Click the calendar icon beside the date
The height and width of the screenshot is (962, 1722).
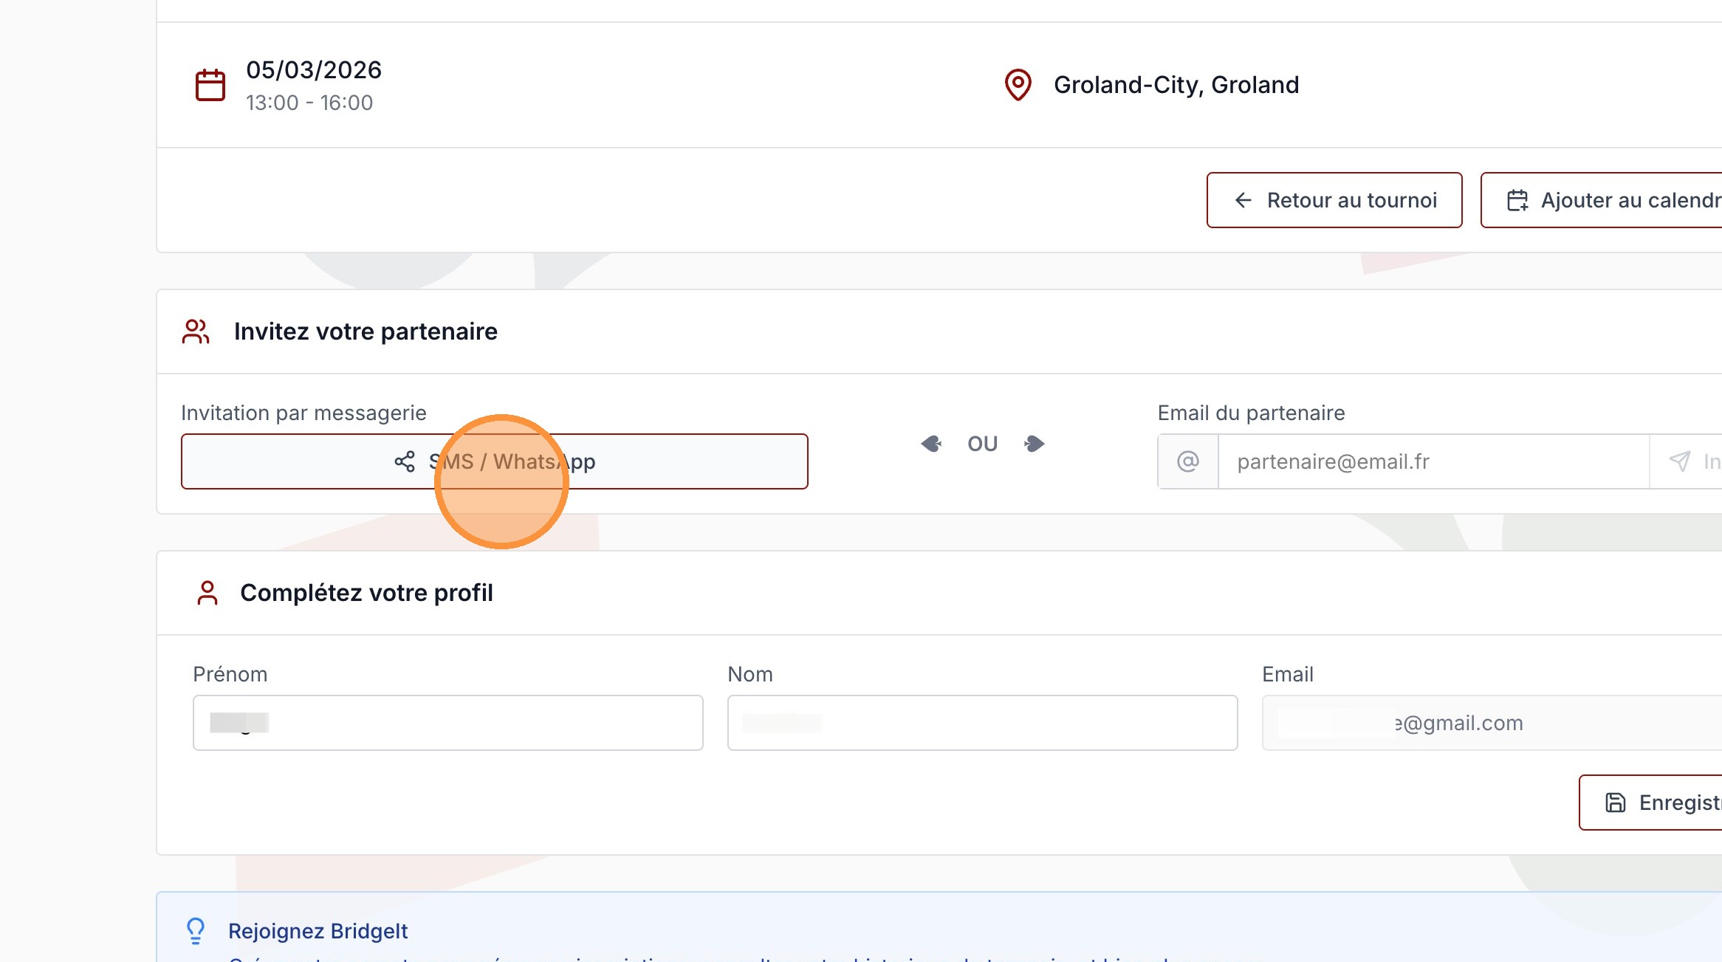(x=210, y=85)
